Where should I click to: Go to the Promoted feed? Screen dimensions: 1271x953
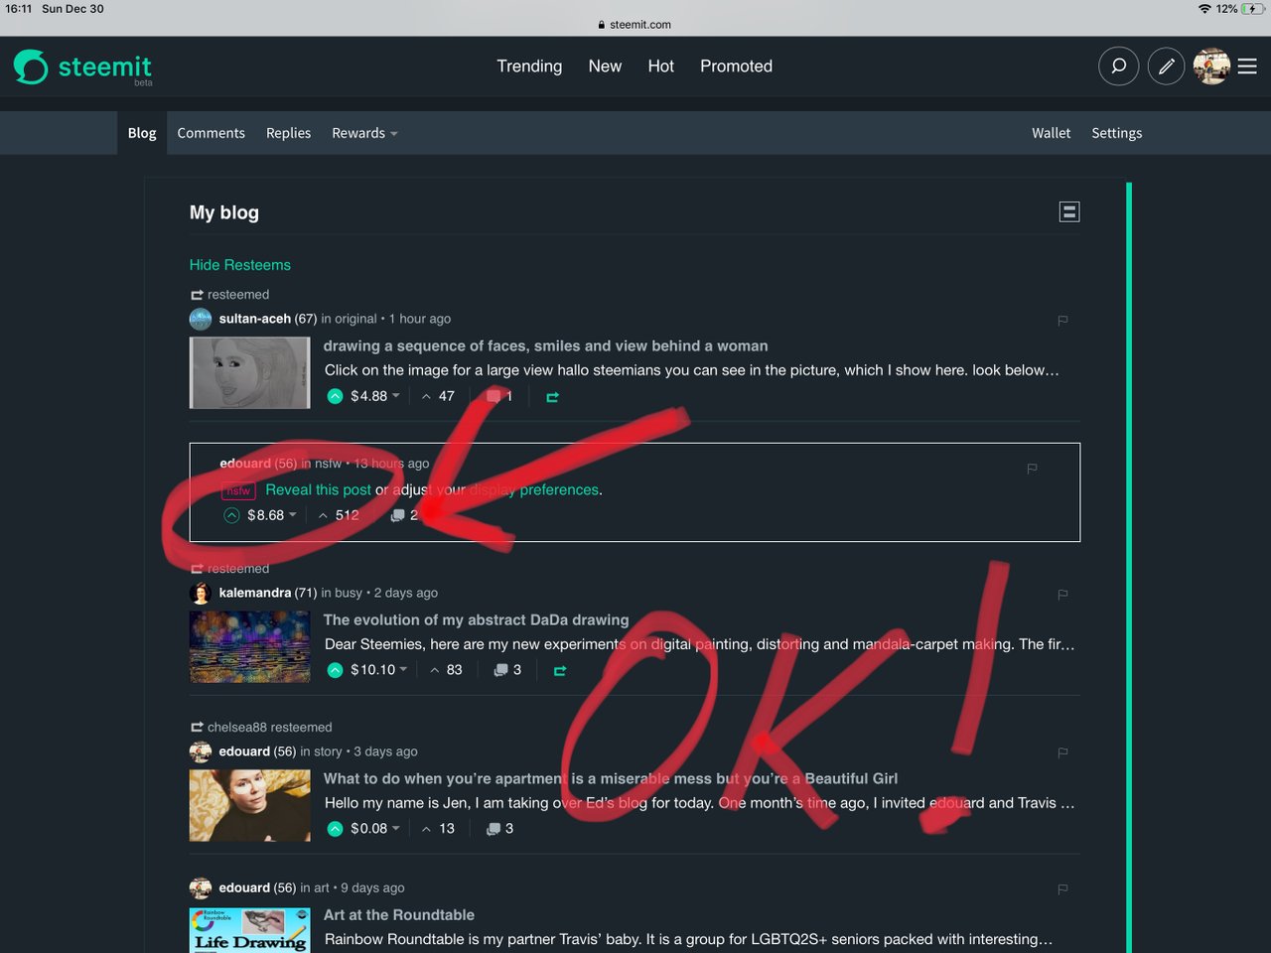pyautogui.click(x=736, y=67)
